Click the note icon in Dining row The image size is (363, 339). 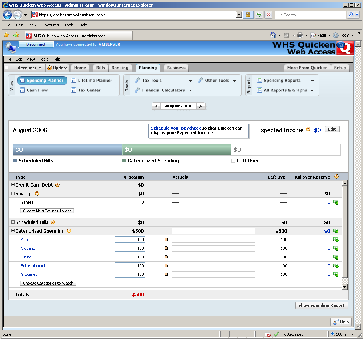pos(166,257)
